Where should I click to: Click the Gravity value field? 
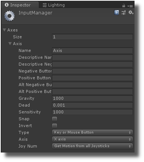[x=92, y=98]
